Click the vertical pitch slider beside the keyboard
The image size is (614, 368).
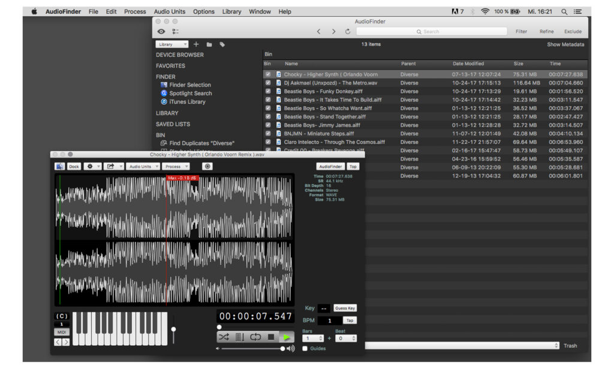coord(173,329)
